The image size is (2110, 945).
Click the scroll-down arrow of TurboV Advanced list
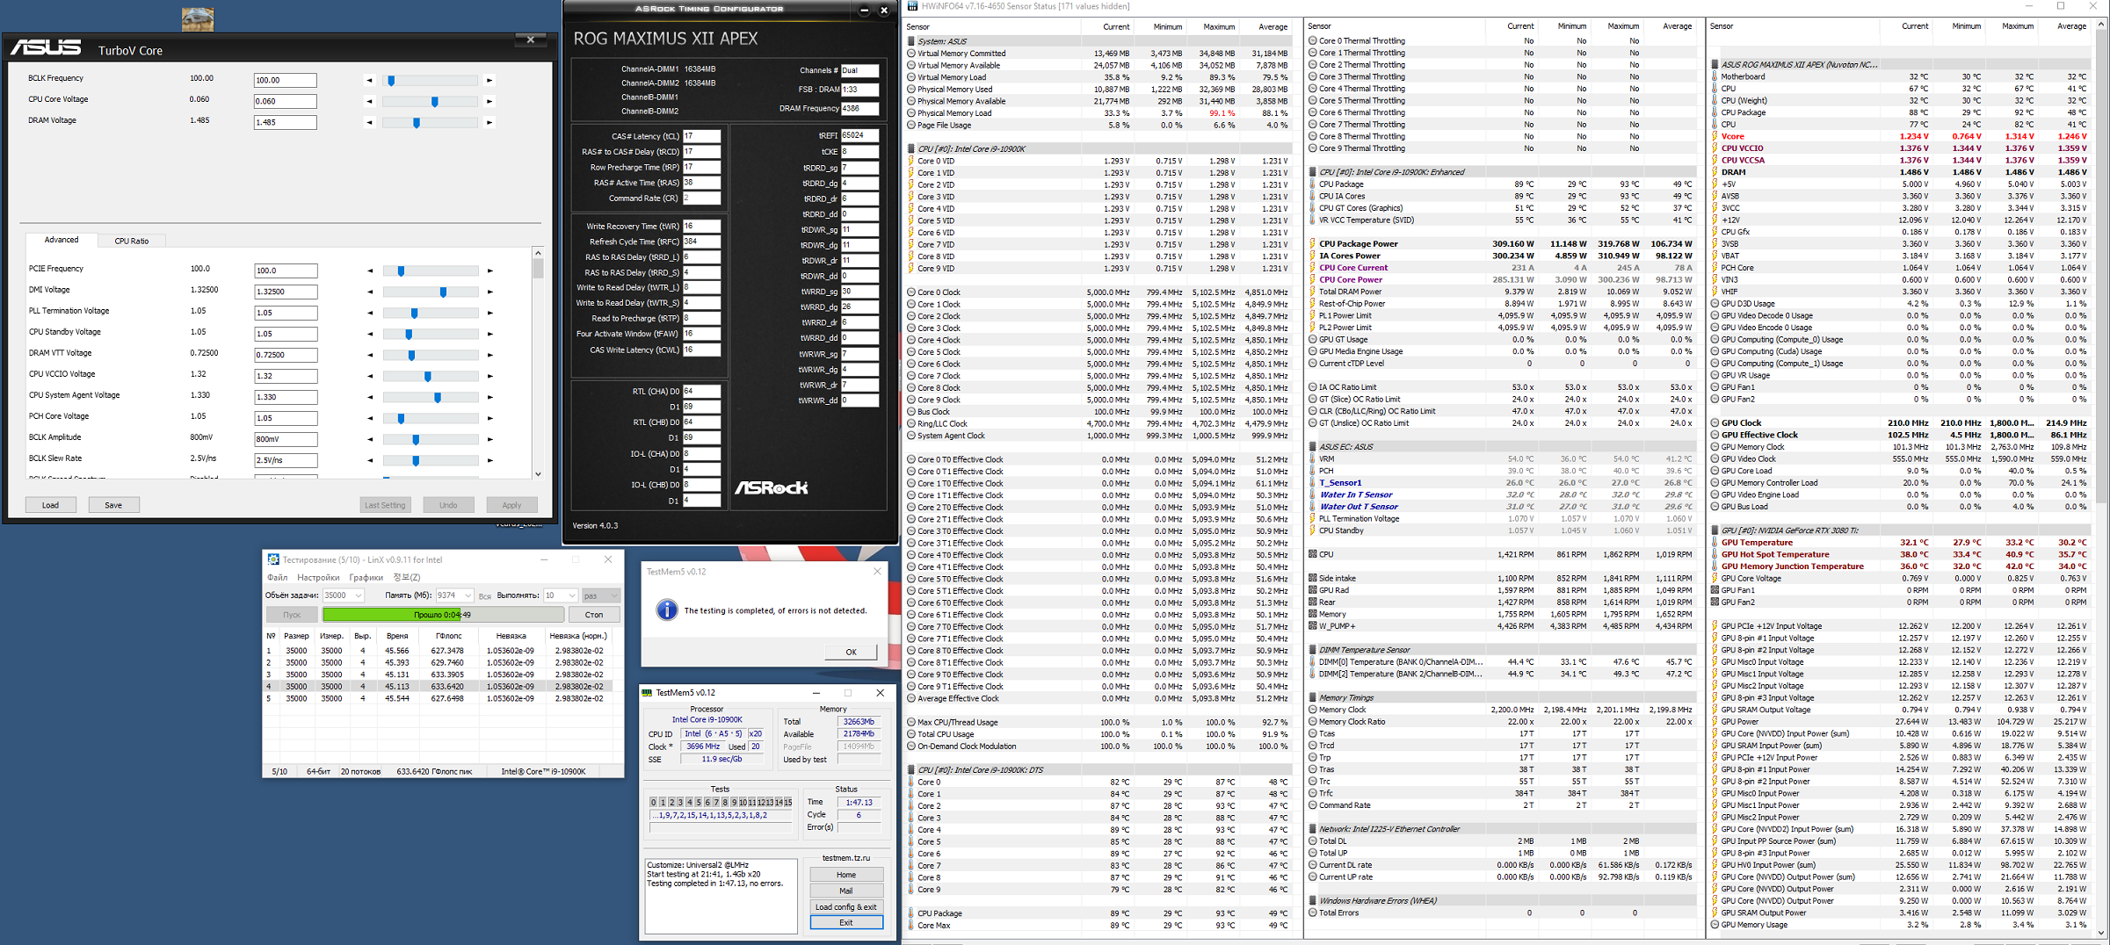(538, 474)
